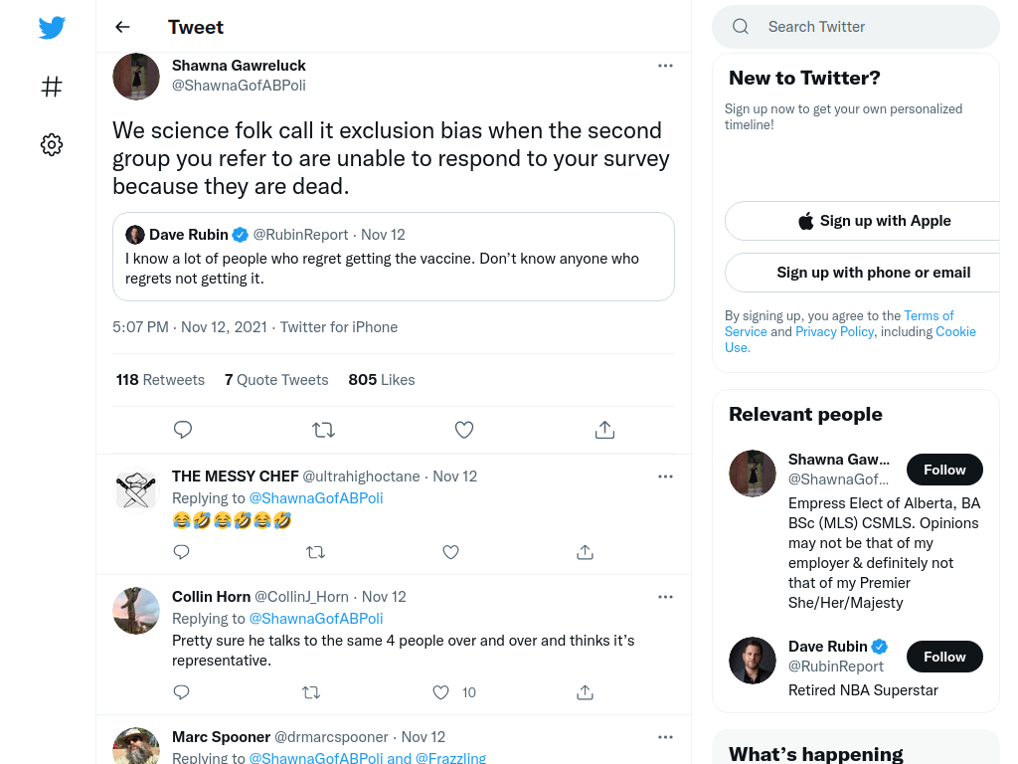Screen dimensions: 1018x764
Task: Click the Search Twitter field
Action: coord(856,27)
